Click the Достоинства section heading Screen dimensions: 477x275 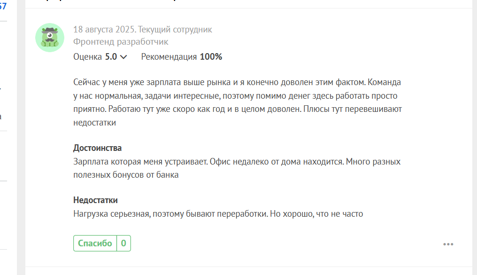point(97,148)
